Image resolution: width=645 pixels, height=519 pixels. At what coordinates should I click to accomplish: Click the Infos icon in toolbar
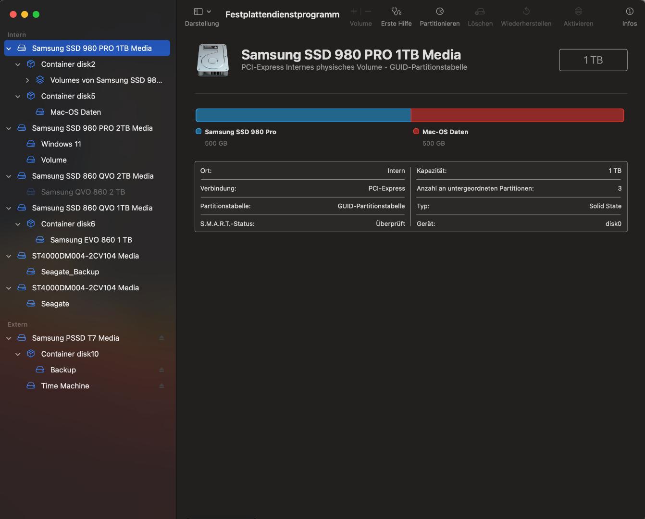(x=629, y=12)
